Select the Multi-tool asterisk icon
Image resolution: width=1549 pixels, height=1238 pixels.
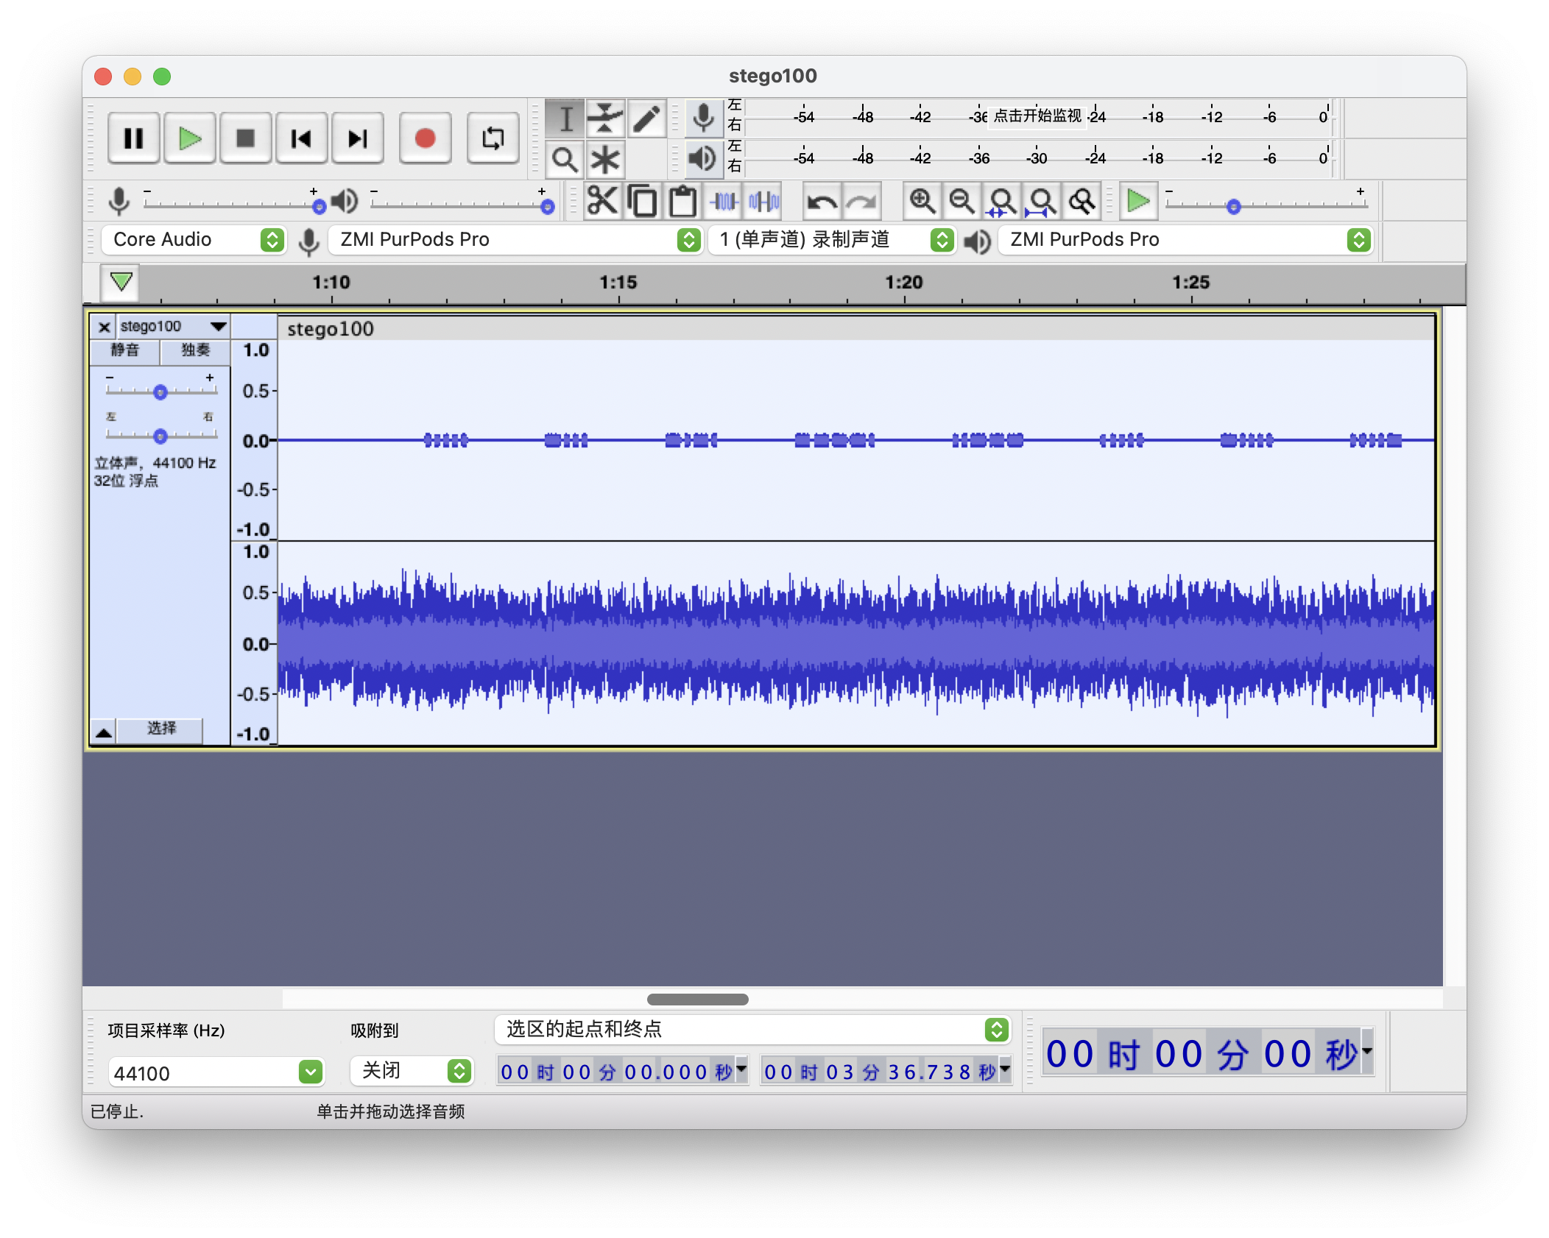point(605,159)
